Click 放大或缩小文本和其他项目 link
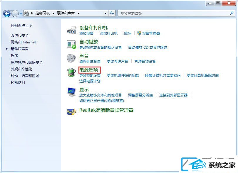The width and height of the screenshot is (238, 173). [x=100, y=95]
